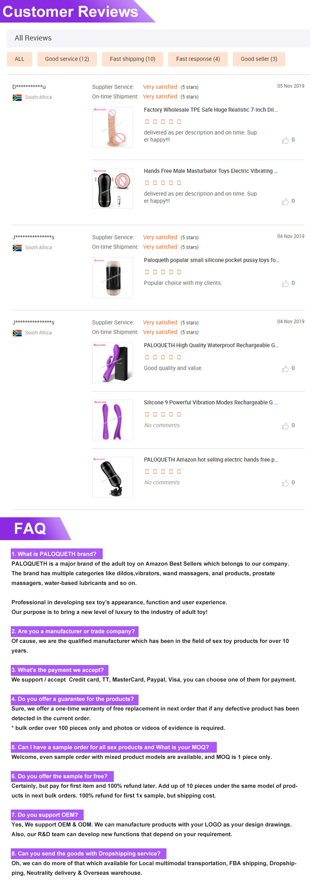Screen dimensions: 317x889
Task: Show Fast response (4) reviews
Action: [x=198, y=59]
